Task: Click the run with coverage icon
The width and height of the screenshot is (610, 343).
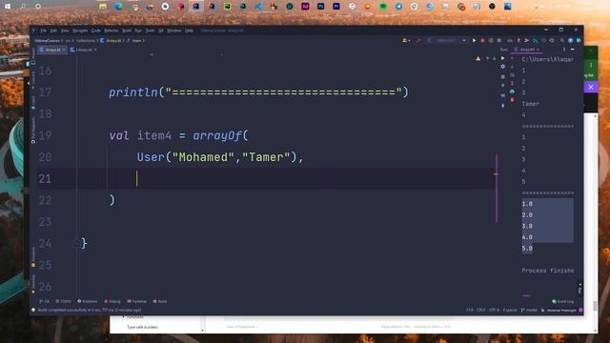Action: 491,40
